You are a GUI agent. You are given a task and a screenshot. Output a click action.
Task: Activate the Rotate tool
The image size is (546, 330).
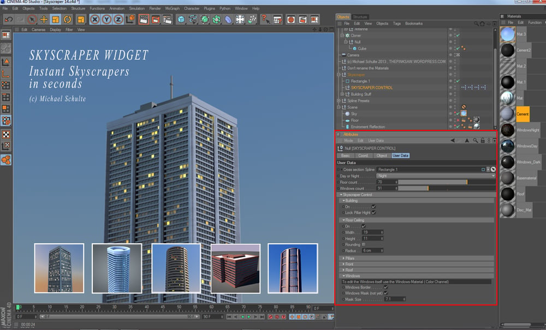click(67, 20)
